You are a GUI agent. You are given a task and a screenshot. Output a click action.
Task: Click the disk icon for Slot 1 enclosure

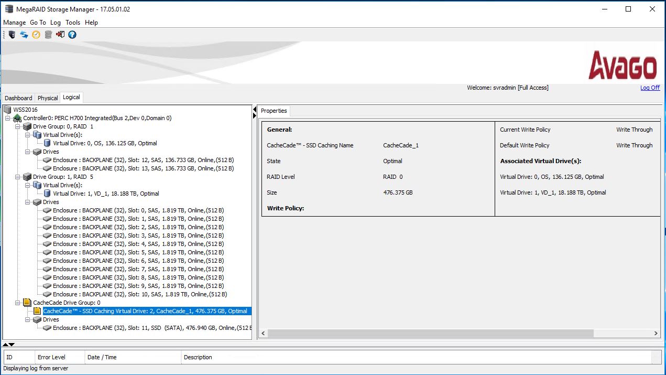(47, 219)
